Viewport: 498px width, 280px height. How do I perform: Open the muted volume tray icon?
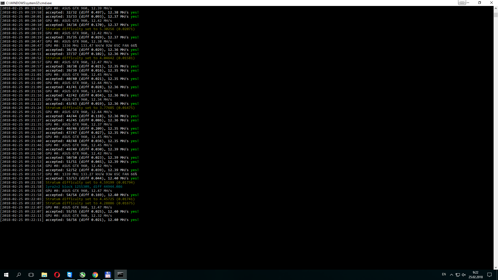[464, 275]
